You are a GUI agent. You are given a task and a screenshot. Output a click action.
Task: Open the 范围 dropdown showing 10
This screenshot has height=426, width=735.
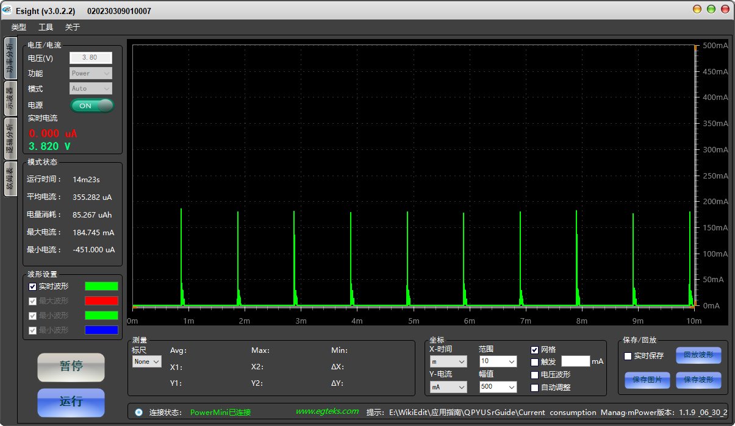pos(498,361)
